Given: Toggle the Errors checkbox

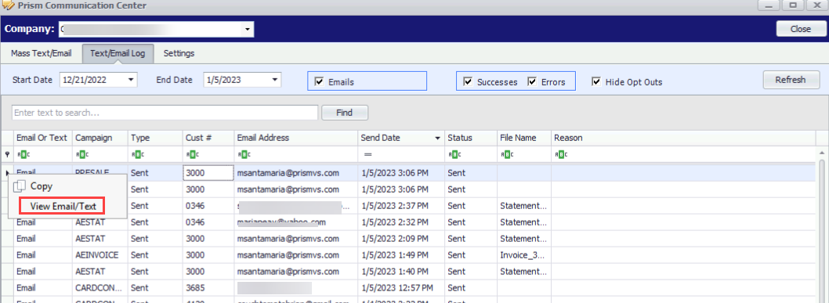Looking at the screenshot, I should [x=531, y=82].
